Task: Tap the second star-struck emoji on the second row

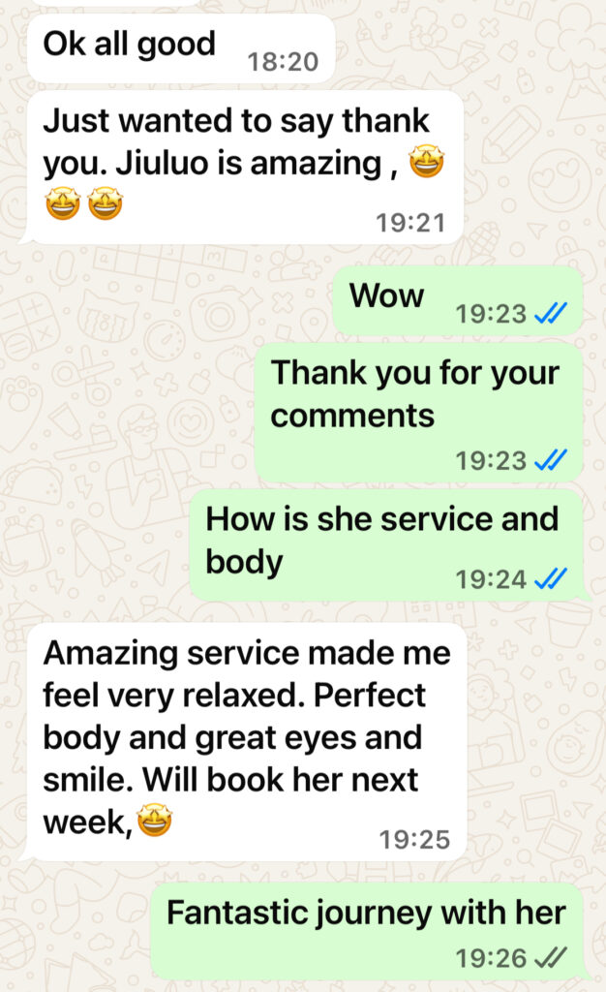Action: [x=105, y=203]
